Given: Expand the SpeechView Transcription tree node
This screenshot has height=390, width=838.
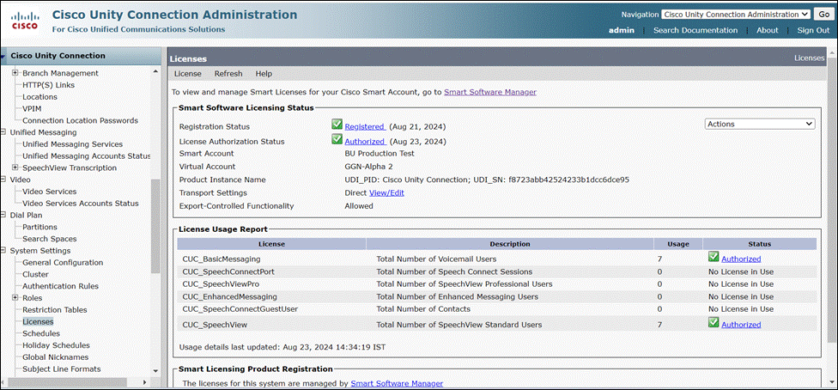Looking at the screenshot, I should (15, 168).
